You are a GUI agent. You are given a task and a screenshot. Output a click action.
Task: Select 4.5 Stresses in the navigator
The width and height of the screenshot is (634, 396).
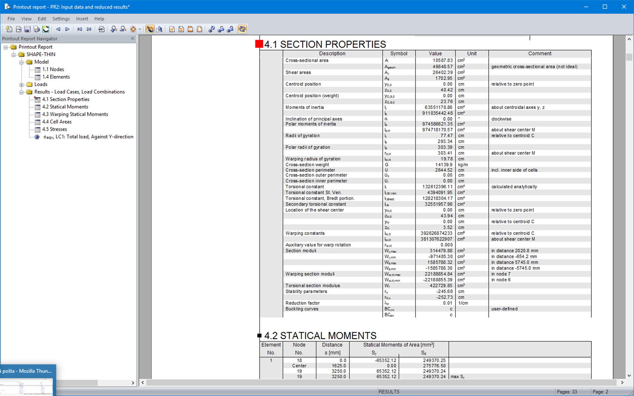pyautogui.click(x=55, y=129)
